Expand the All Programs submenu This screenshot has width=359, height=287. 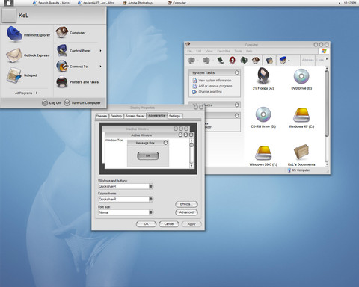[x=26, y=93]
